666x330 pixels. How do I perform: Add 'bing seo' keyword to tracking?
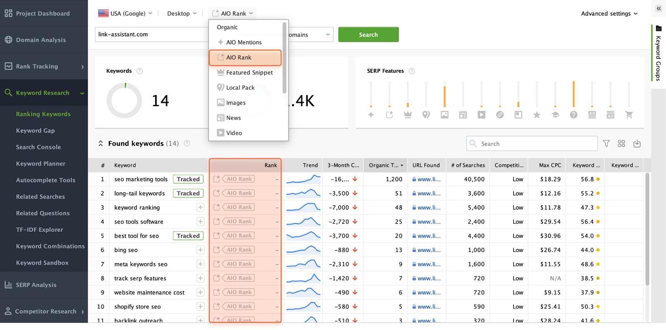pyautogui.click(x=200, y=250)
